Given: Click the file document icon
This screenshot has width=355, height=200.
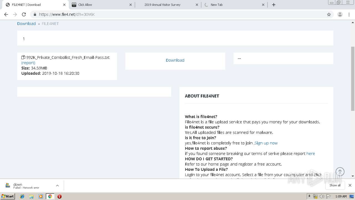Looking at the screenshot, I should tap(23, 57).
